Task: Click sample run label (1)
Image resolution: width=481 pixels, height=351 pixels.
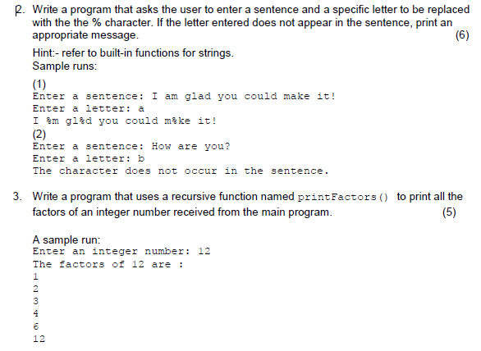Action: pos(39,84)
